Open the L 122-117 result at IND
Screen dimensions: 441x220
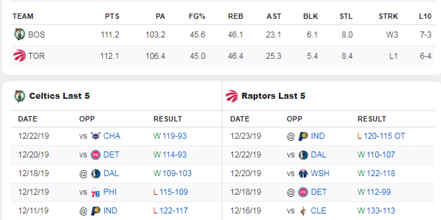171,211
